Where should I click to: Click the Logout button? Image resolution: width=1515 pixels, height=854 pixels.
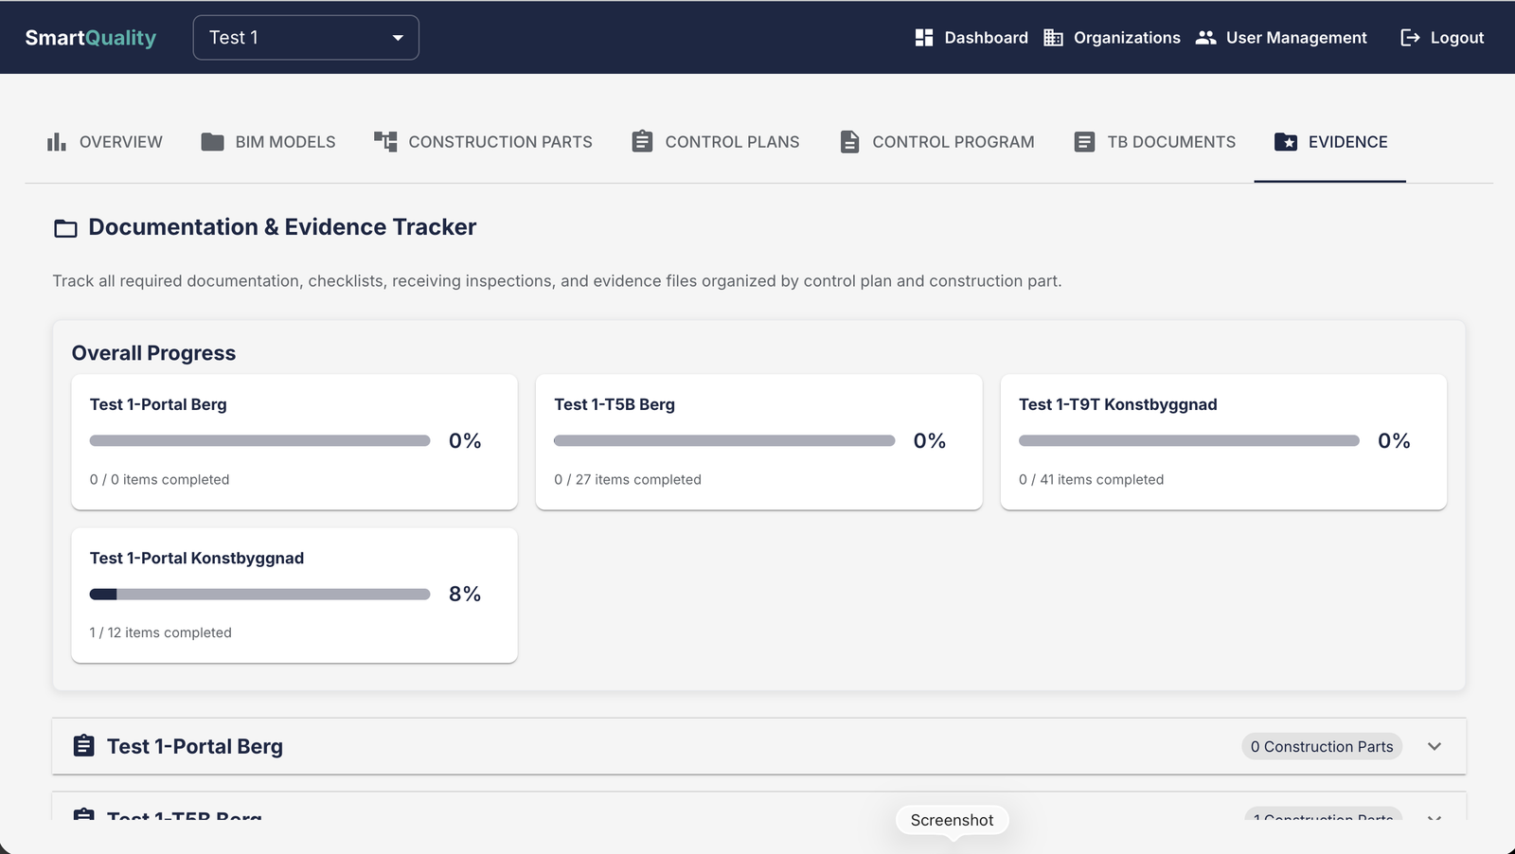pyautogui.click(x=1442, y=38)
